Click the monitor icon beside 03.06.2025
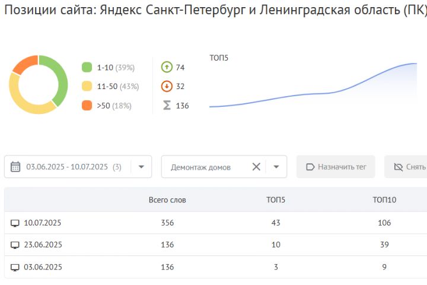Image resolution: width=427 pixels, height=285 pixels. coord(15,267)
